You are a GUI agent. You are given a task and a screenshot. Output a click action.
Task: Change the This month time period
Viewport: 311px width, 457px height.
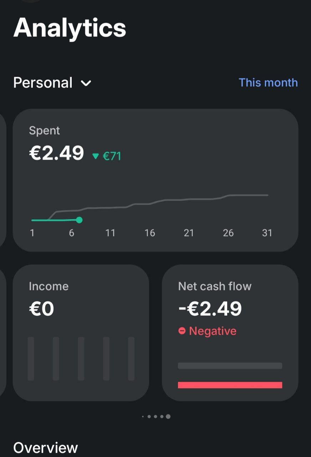click(268, 82)
